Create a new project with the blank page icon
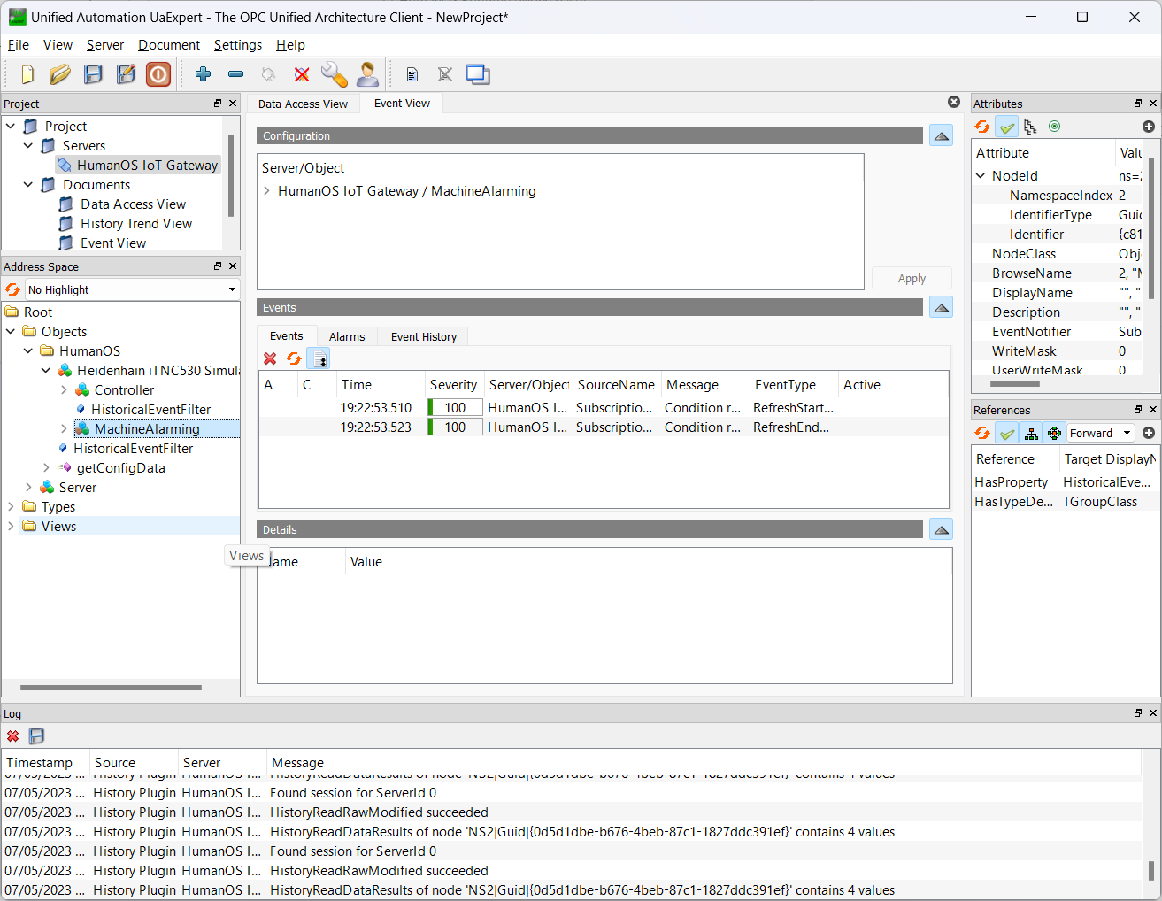The width and height of the screenshot is (1162, 901). (x=27, y=74)
